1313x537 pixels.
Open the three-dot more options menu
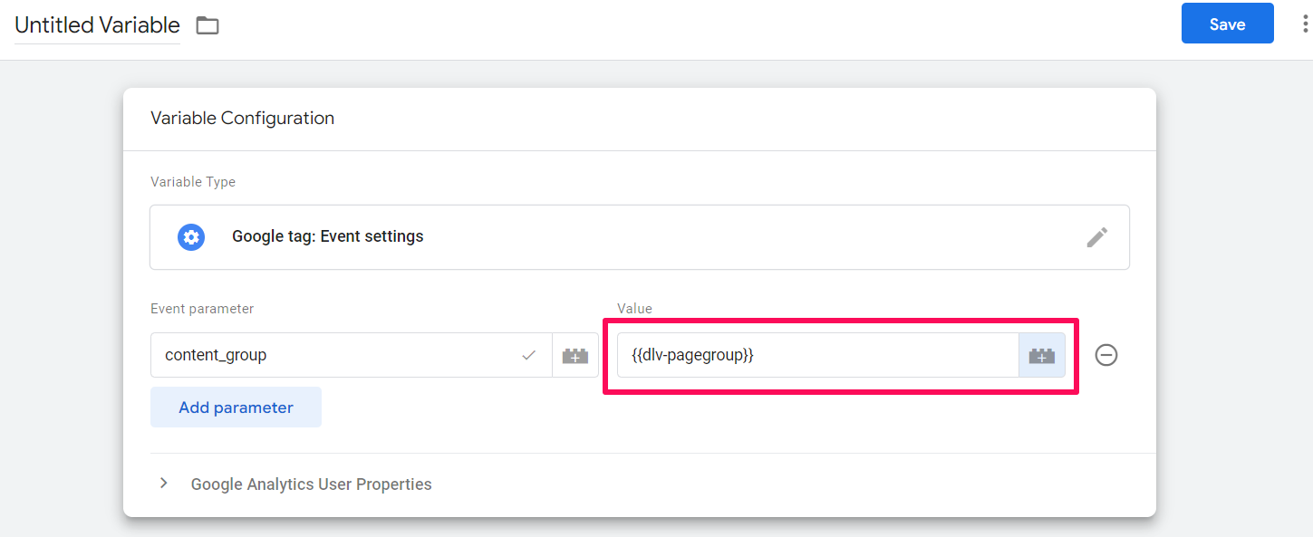pyautogui.click(x=1305, y=24)
